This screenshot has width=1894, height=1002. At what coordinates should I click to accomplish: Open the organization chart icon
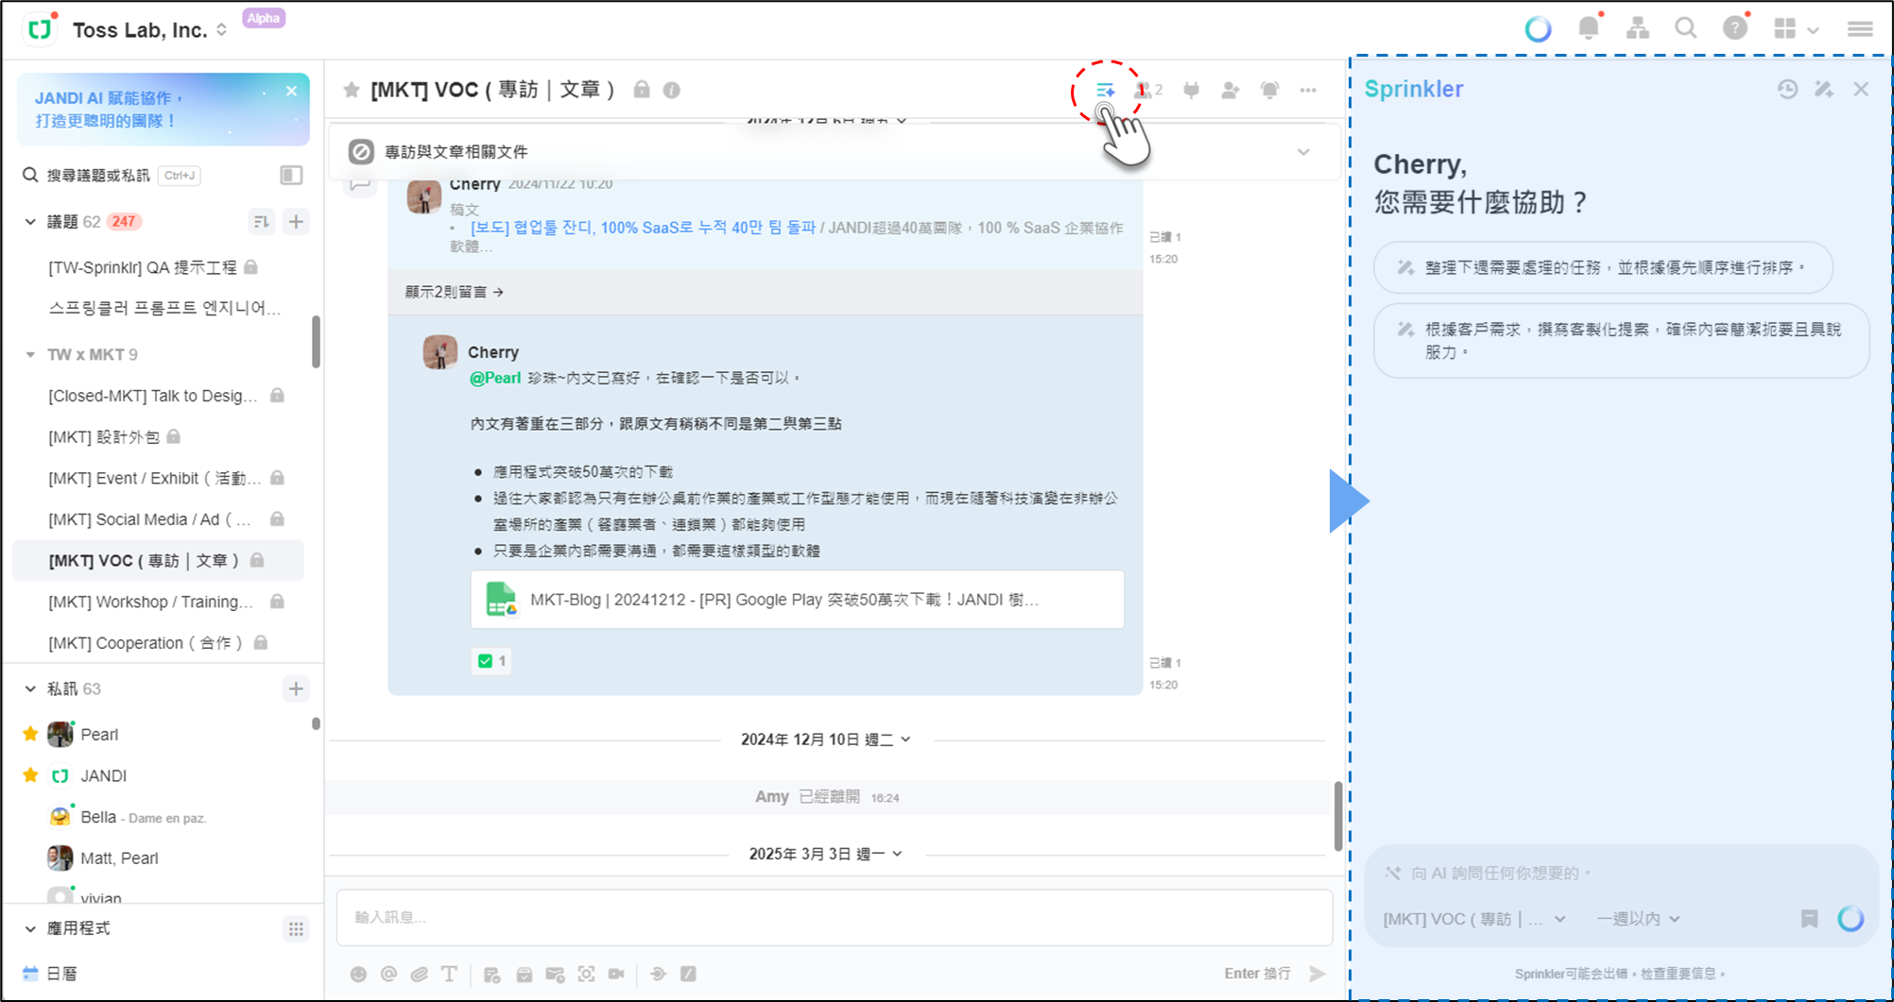click(x=1638, y=29)
